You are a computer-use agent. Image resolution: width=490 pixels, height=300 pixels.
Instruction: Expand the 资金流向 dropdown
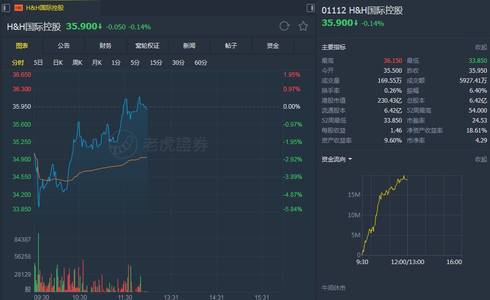pos(337,159)
